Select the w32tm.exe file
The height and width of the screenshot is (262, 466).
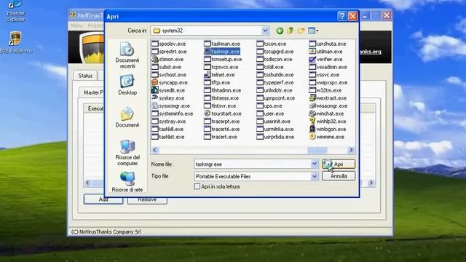coord(325,90)
